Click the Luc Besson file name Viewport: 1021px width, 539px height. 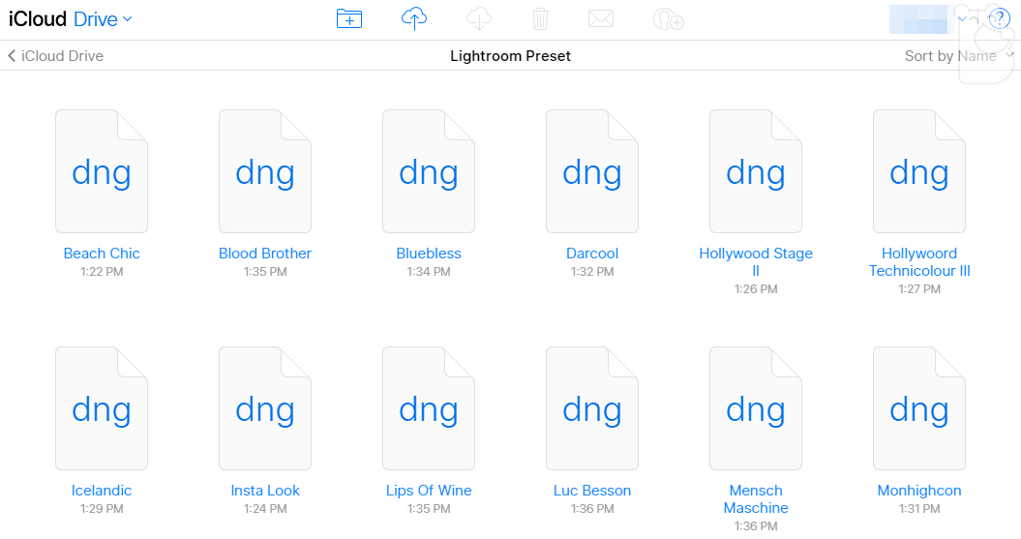point(592,491)
